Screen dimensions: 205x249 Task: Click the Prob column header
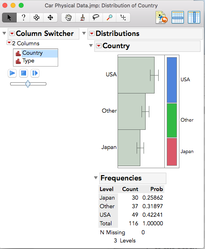click(157, 189)
